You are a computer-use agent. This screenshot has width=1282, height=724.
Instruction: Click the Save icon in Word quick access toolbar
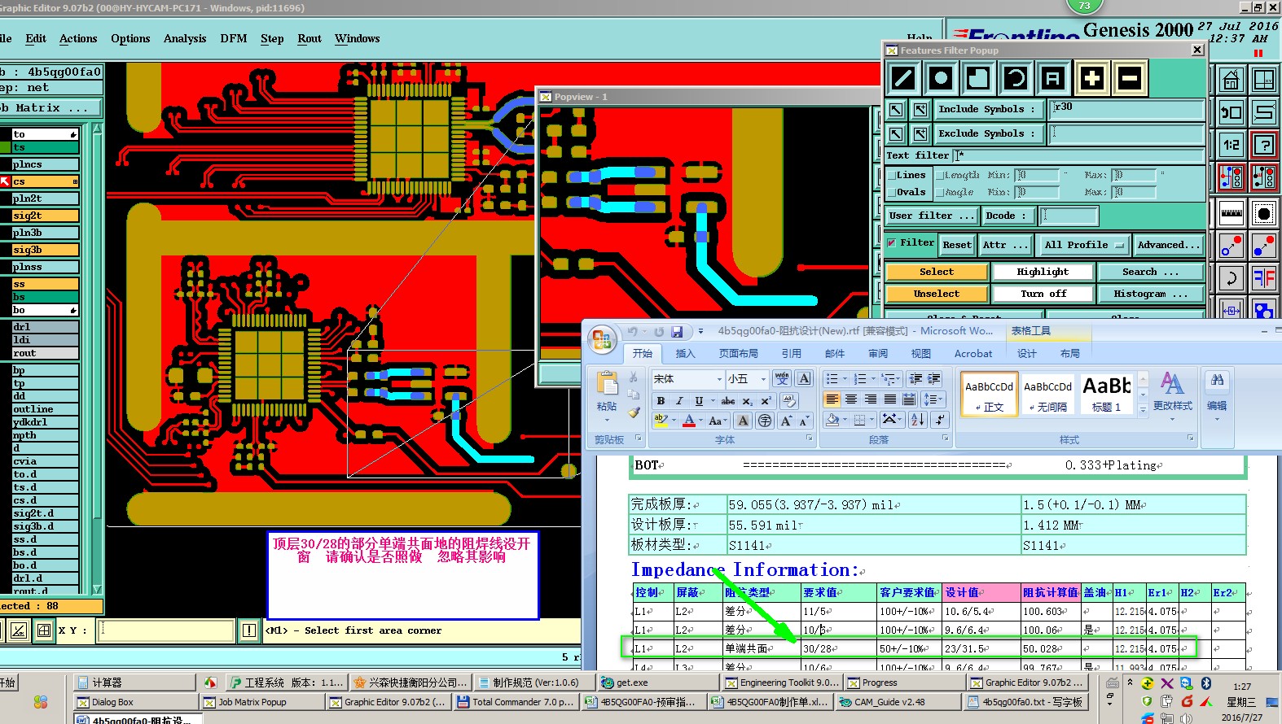[677, 332]
